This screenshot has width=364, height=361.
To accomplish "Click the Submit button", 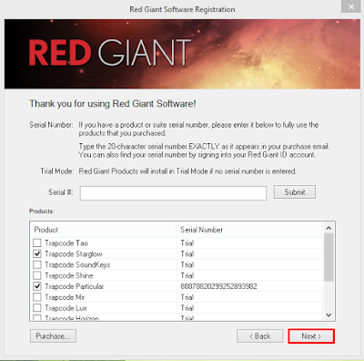I will (295, 192).
